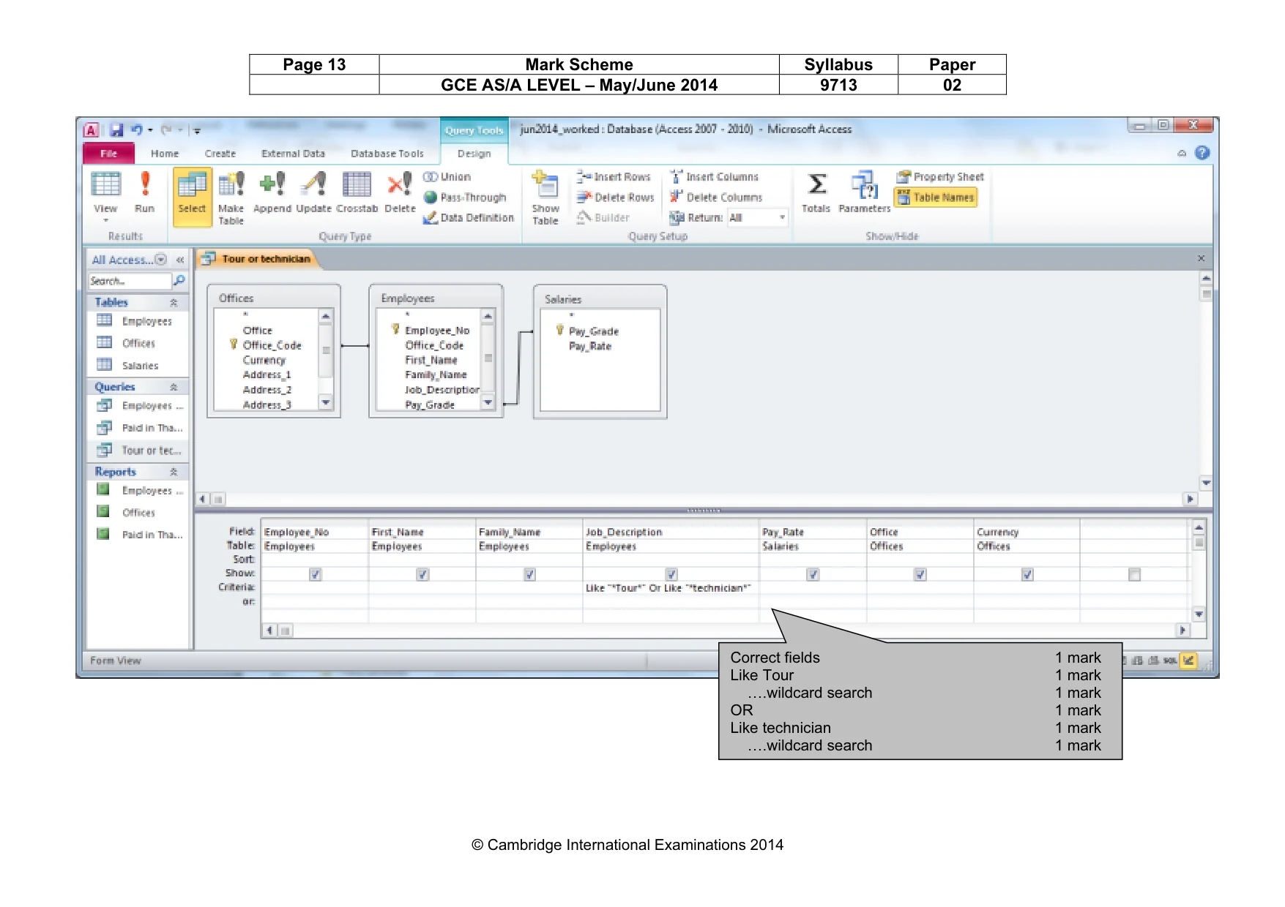Switch to the Home ribbon tab
This screenshot has height=907, width=1285.
[x=165, y=154]
